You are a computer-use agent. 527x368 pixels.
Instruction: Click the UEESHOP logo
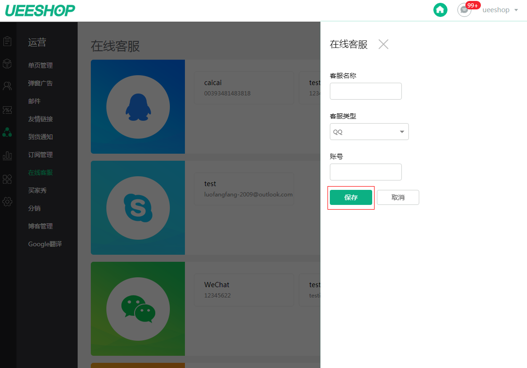tap(40, 10)
